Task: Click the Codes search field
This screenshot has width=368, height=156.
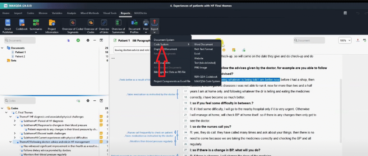Action: (20, 101)
